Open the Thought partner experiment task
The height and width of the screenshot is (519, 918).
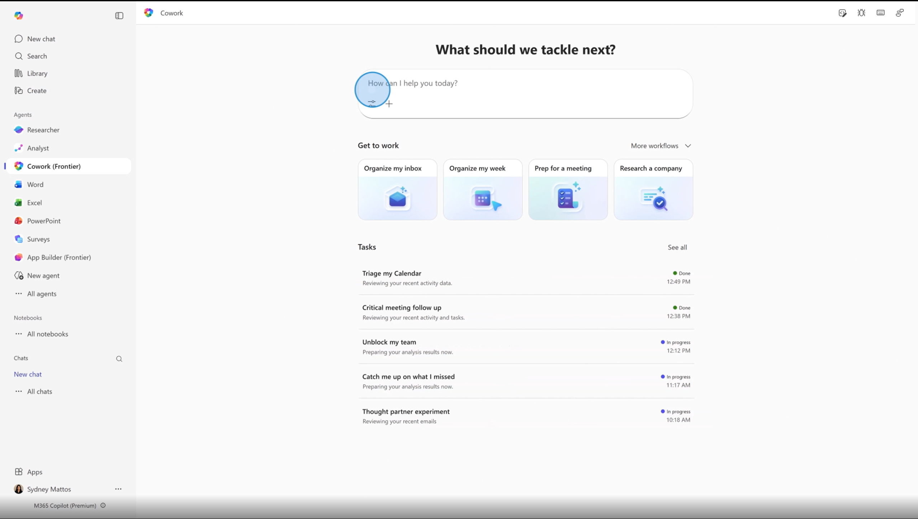point(526,416)
